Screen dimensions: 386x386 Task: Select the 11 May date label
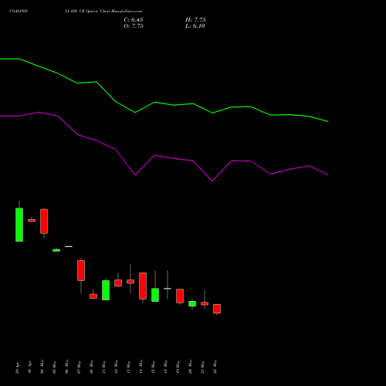pyautogui.click(x=104, y=367)
